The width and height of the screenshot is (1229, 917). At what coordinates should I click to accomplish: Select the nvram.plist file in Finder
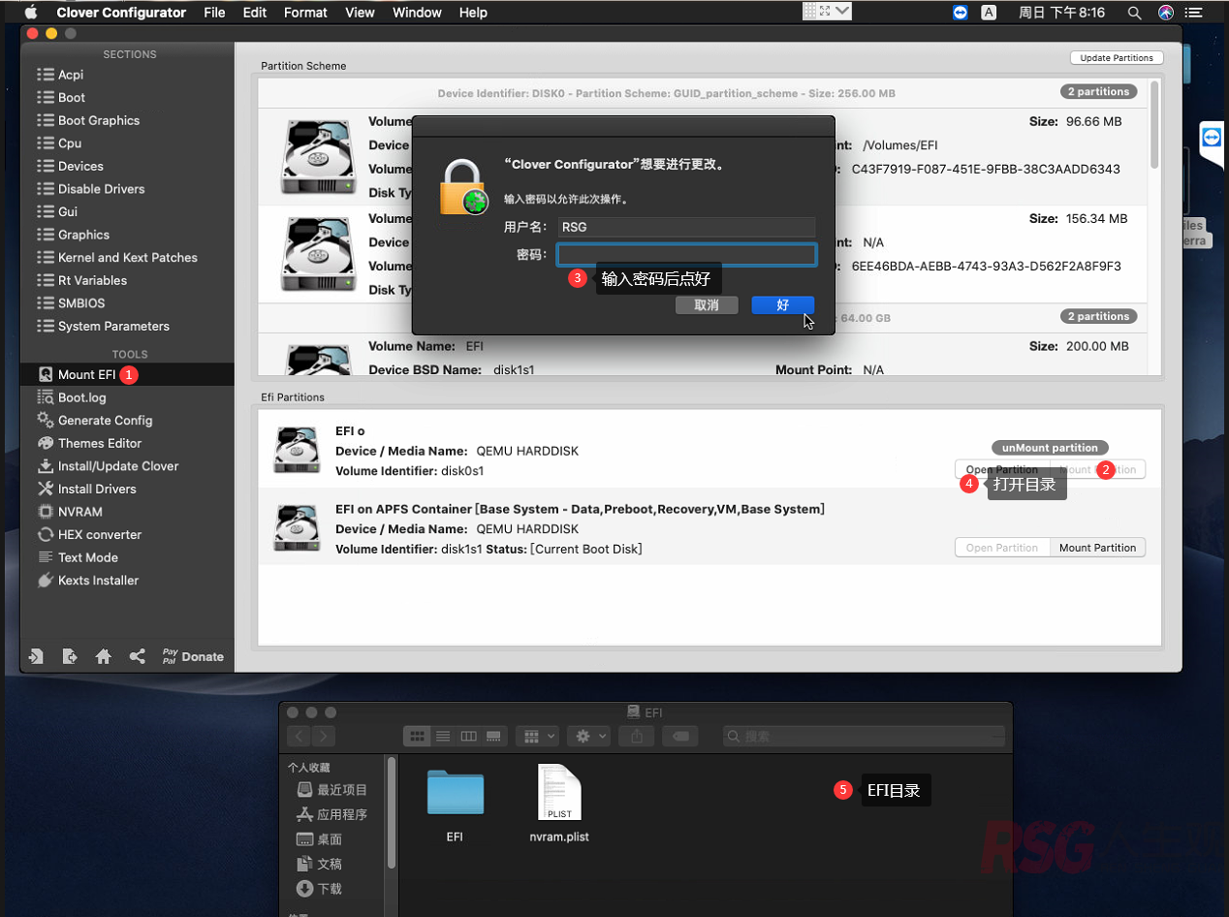559,804
